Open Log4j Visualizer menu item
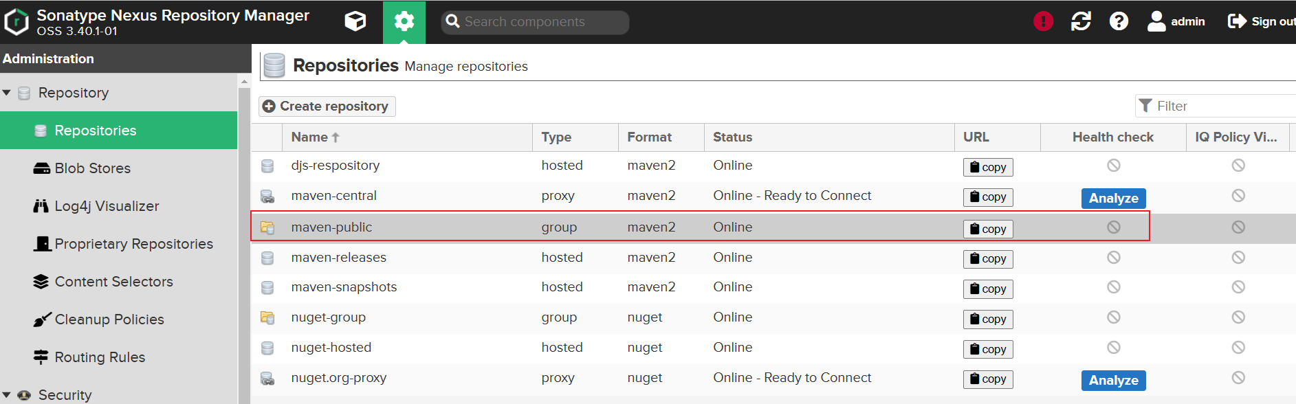The height and width of the screenshot is (404, 1296). 118,206
